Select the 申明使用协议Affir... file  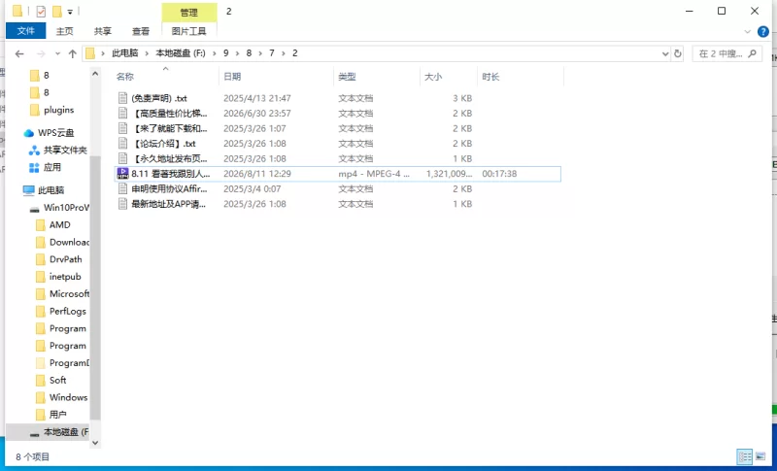169,188
